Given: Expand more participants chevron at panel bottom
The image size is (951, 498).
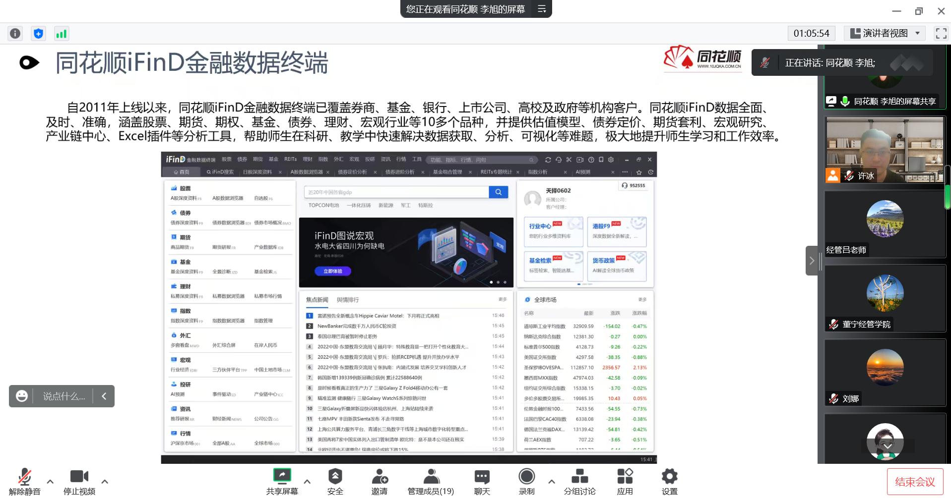Looking at the screenshot, I should [888, 446].
